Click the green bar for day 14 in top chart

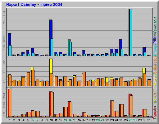(x=69, y=41)
